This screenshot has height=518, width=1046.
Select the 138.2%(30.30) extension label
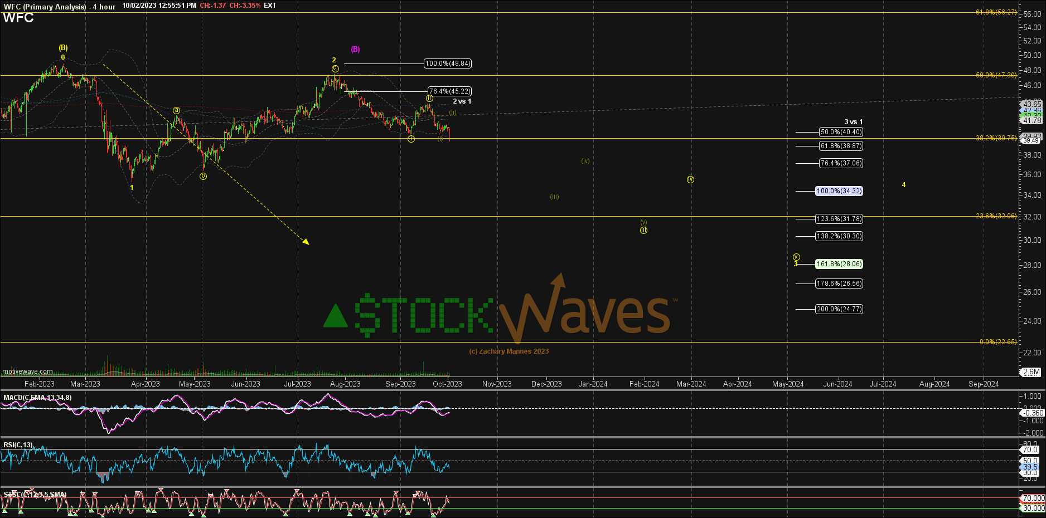(x=839, y=236)
